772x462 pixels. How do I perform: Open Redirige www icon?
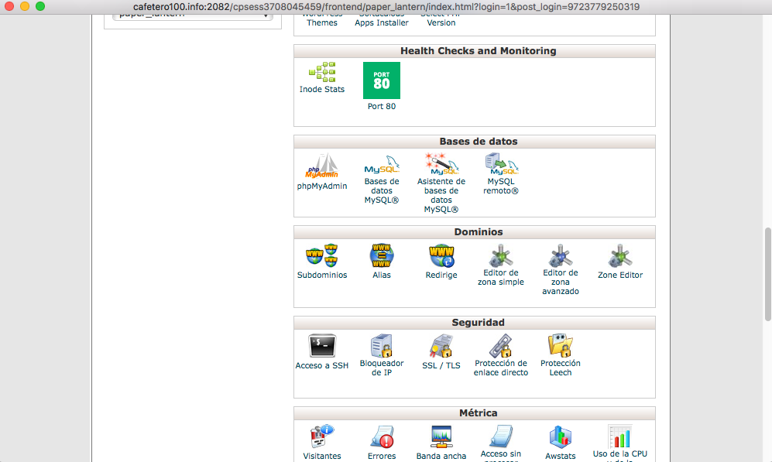pos(441,255)
